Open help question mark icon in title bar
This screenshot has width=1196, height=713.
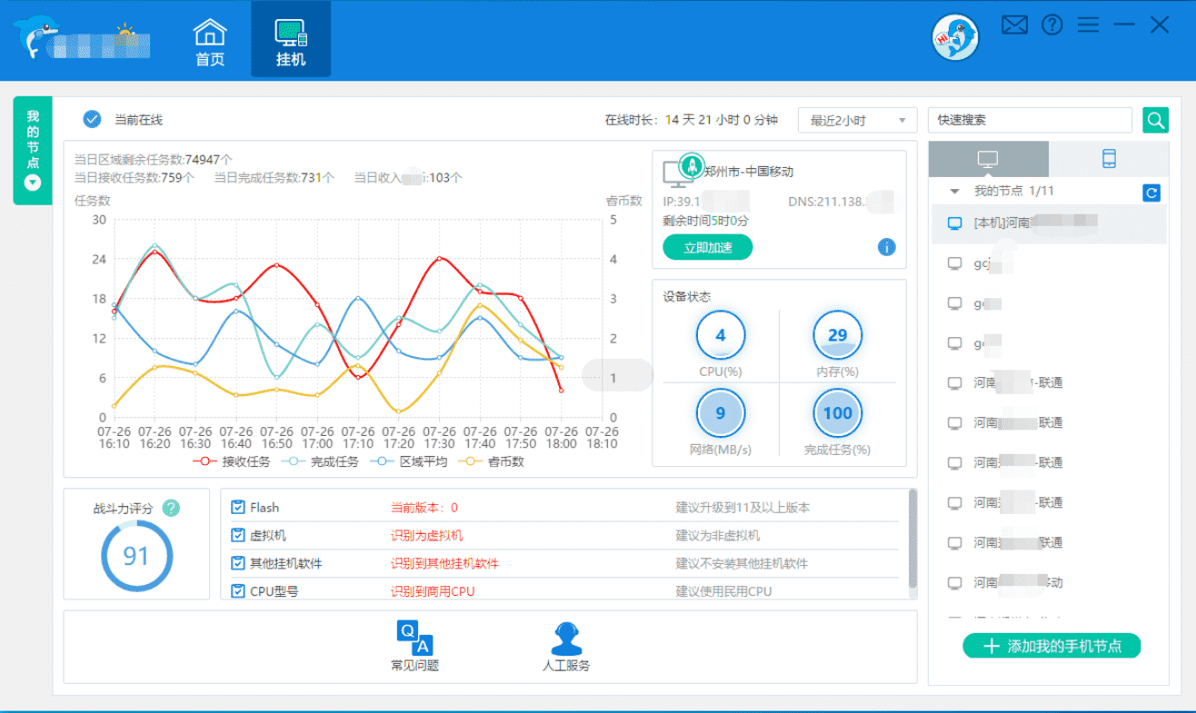pyautogui.click(x=1052, y=25)
